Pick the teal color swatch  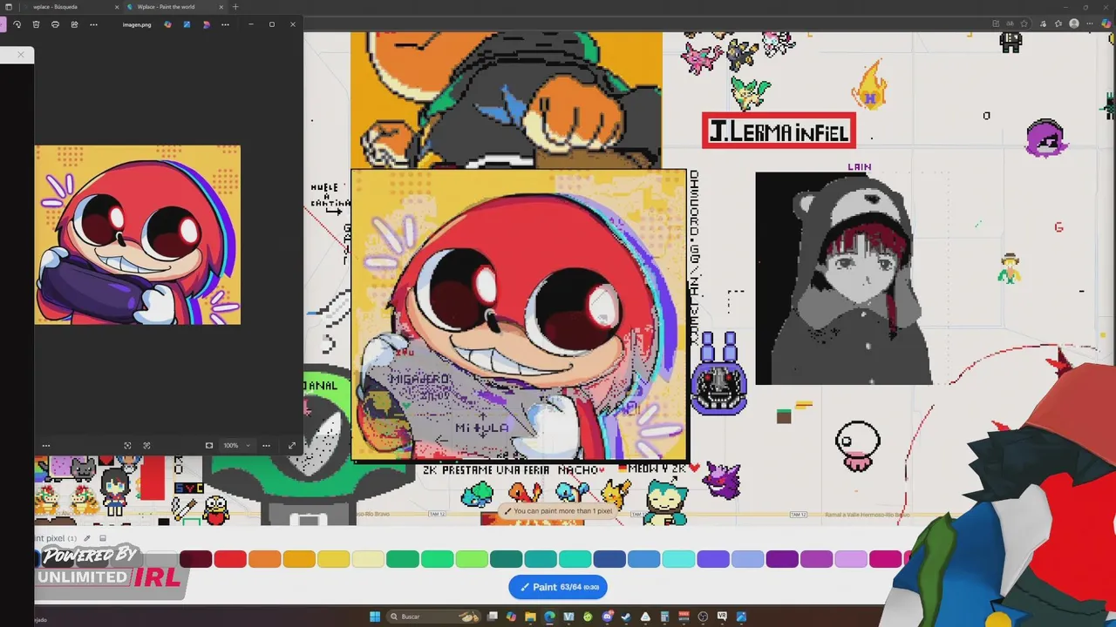(x=541, y=559)
